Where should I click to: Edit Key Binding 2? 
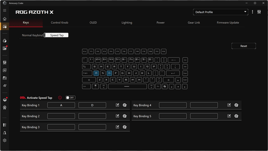(x=117, y=116)
